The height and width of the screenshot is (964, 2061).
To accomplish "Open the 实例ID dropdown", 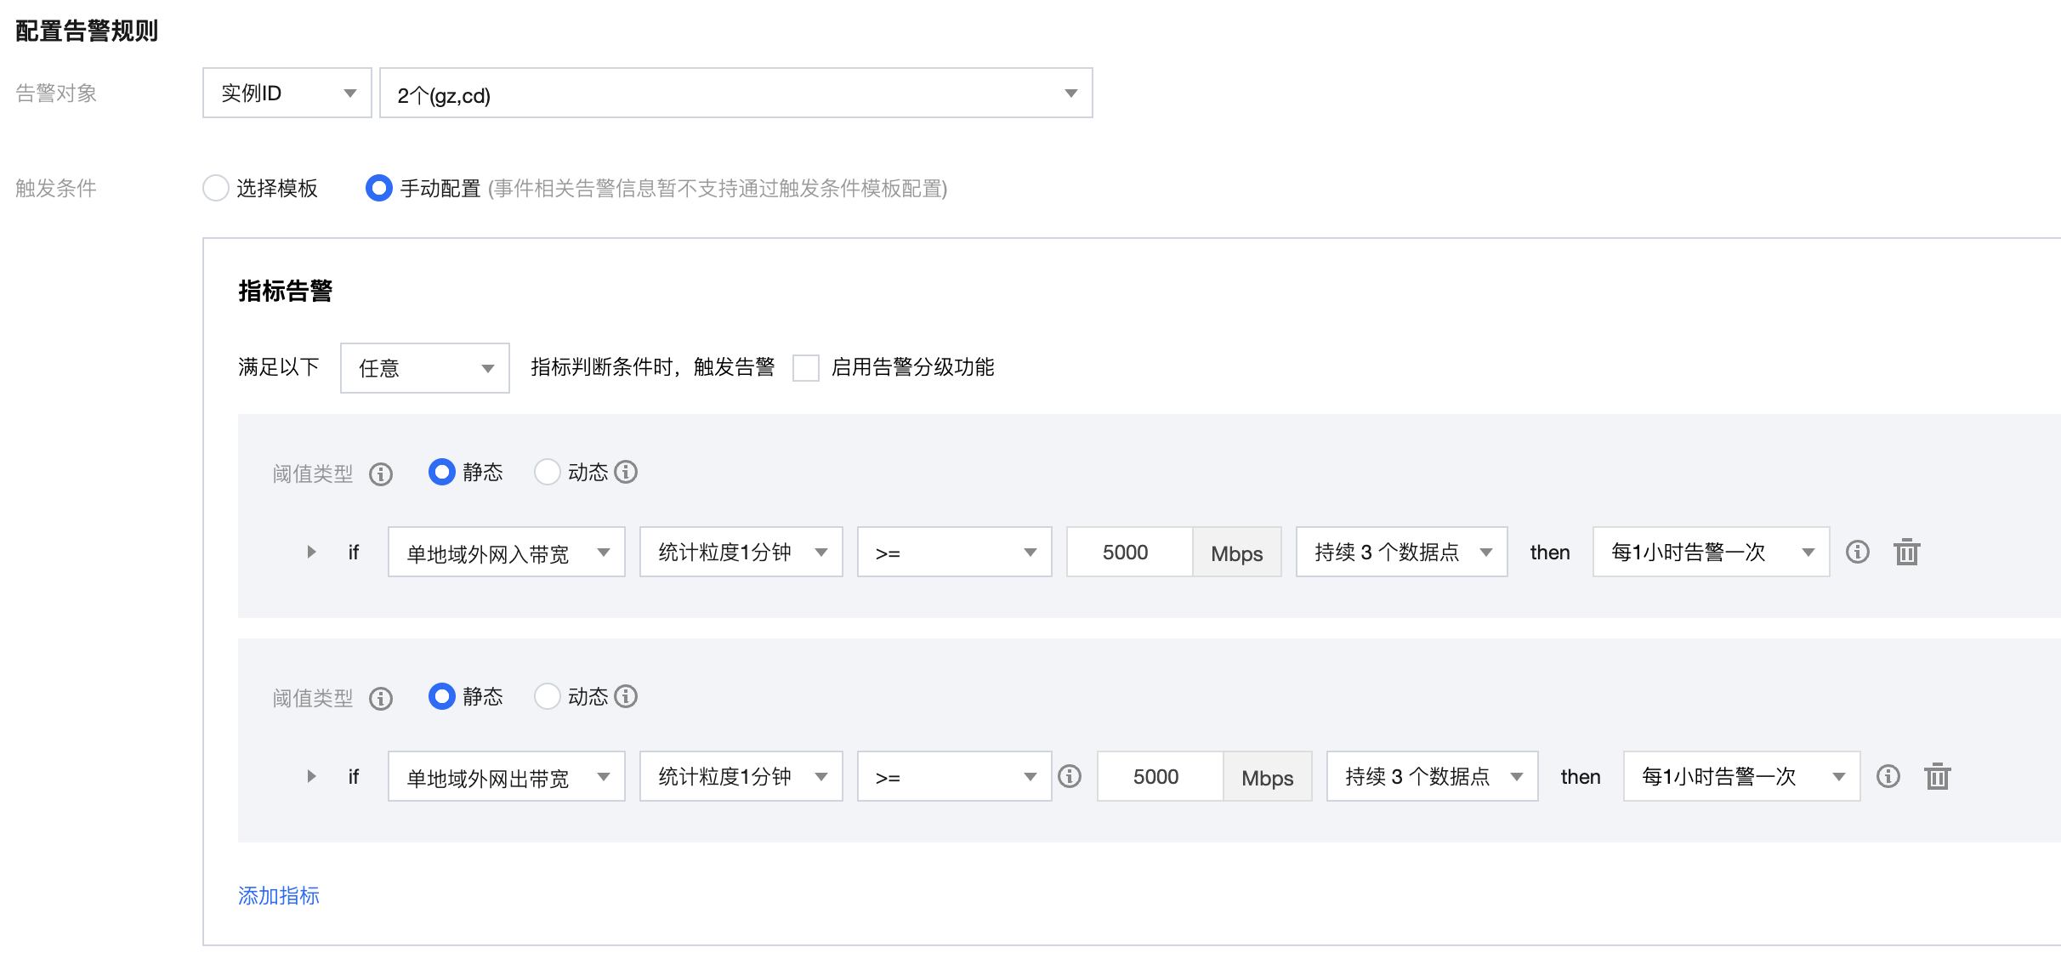I will (287, 94).
